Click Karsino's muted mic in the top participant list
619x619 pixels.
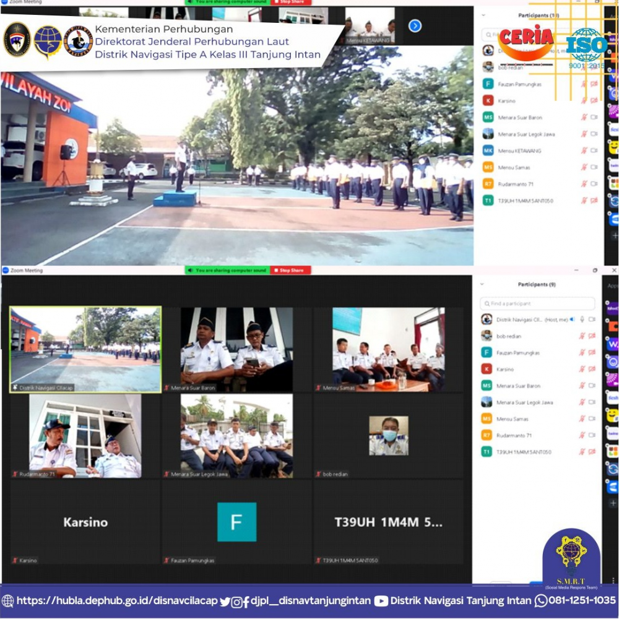coord(584,101)
